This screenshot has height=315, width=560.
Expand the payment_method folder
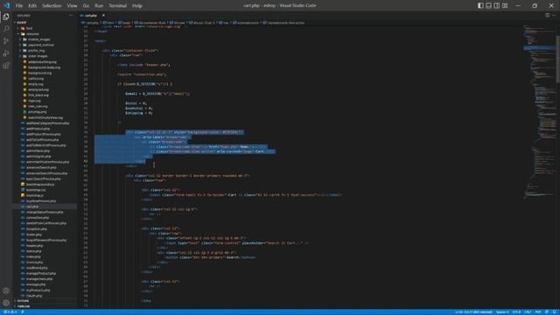pyautogui.click(x=41, y=45)
